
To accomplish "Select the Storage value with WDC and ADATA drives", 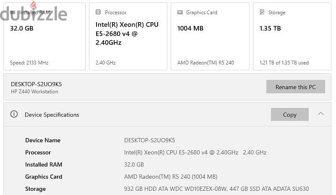I will pyautogui.click(x=216, y=189).
